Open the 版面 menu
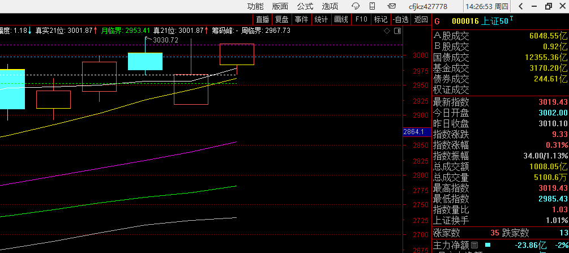The width and height of the screenshot is (569, 253). pyautogui.click(x=280, y=6)
